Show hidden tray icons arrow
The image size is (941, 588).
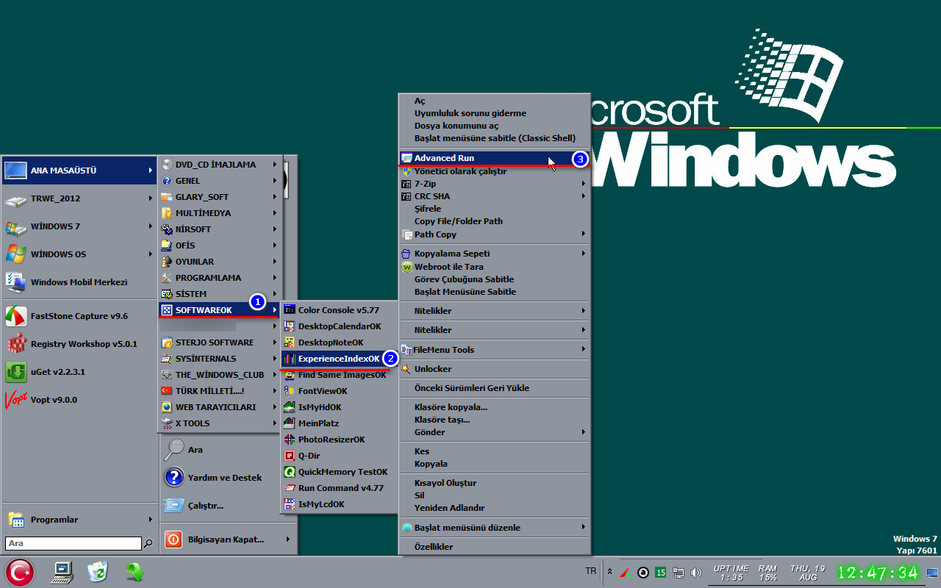[609, 572]
